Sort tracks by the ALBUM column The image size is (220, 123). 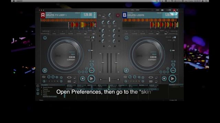click(154, 85)
